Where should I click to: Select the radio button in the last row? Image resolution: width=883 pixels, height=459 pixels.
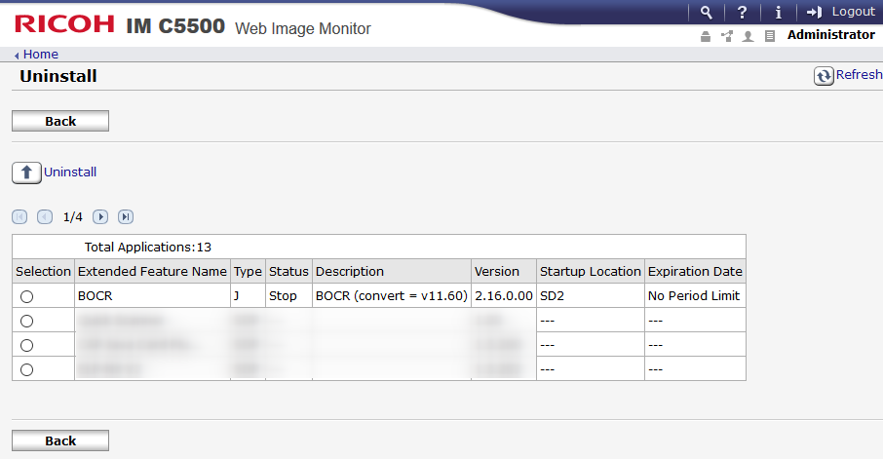point(26,369)
